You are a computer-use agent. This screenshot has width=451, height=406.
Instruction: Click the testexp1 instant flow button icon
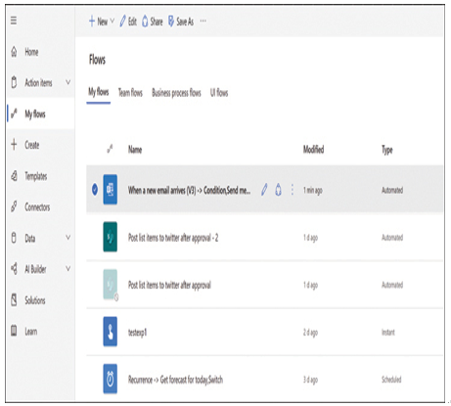pyautogui.click(x=111, y=332)
